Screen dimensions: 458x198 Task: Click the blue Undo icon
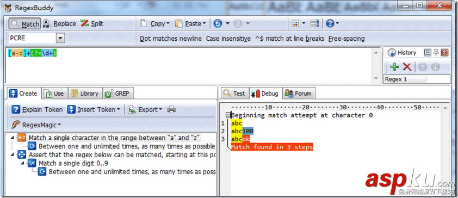(x=218, y=23)
